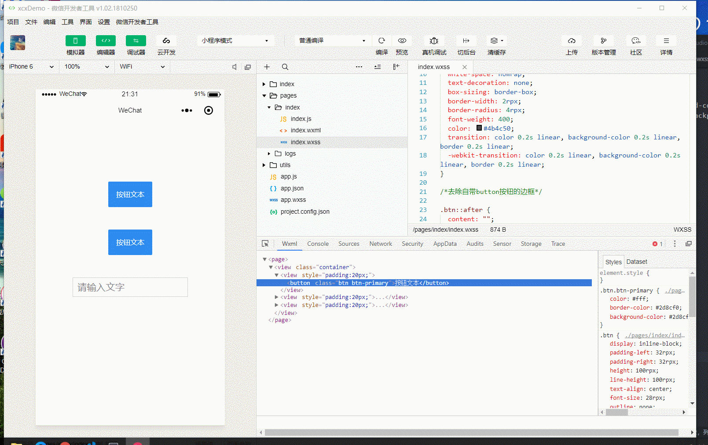
Task: Open the 编辑 menu
Action: pyautogui.click(x=49, y=22)
